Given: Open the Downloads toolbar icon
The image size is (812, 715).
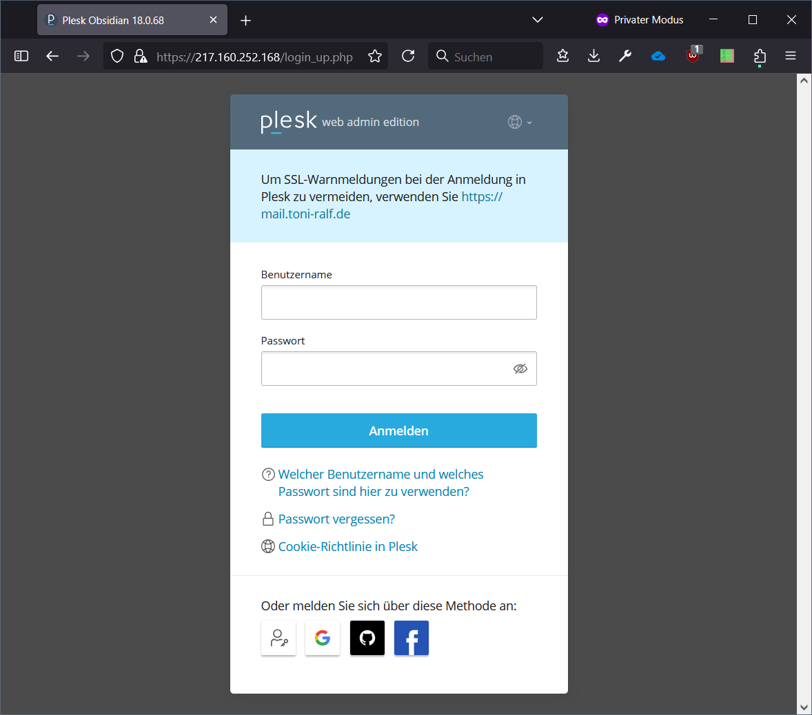Looking at the screenshot, I should click(594, 56).
